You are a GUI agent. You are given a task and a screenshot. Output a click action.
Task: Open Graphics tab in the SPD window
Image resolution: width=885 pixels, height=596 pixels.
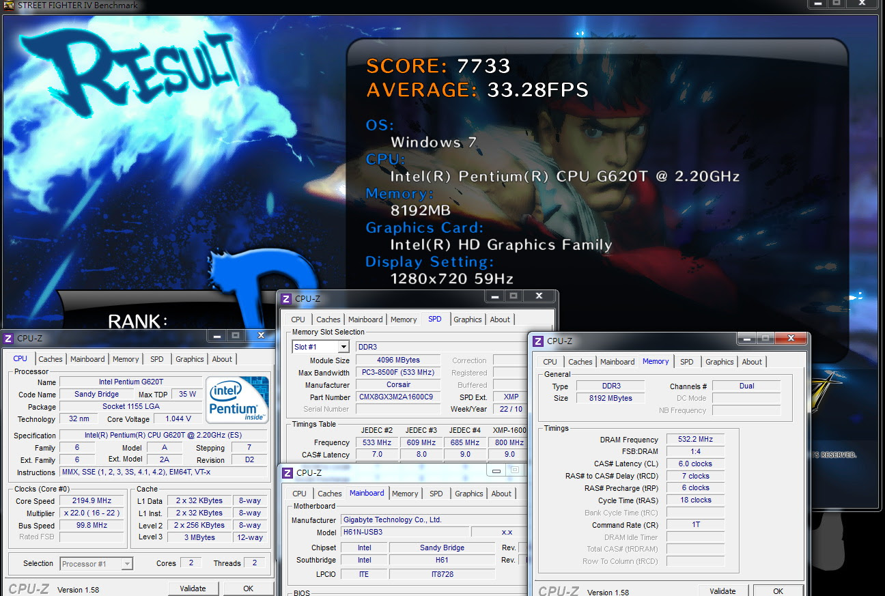[468, 320]
